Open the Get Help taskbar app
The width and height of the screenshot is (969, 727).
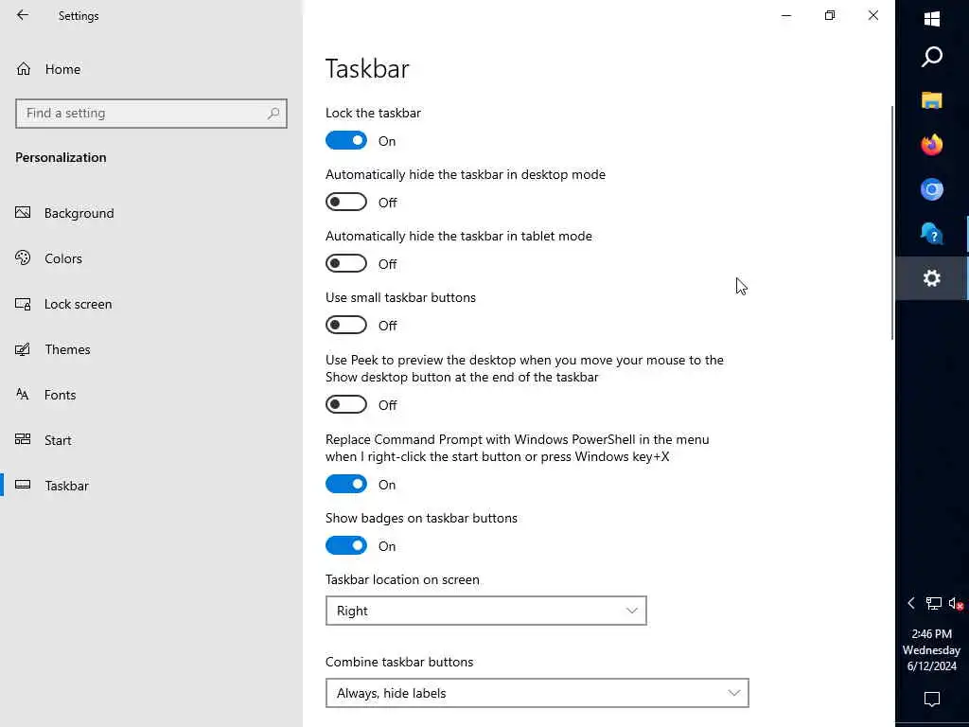point(932,234)
